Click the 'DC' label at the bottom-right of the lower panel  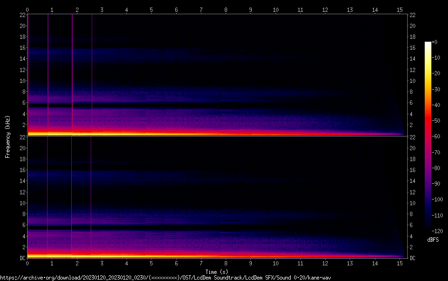[x=413, y=258]
